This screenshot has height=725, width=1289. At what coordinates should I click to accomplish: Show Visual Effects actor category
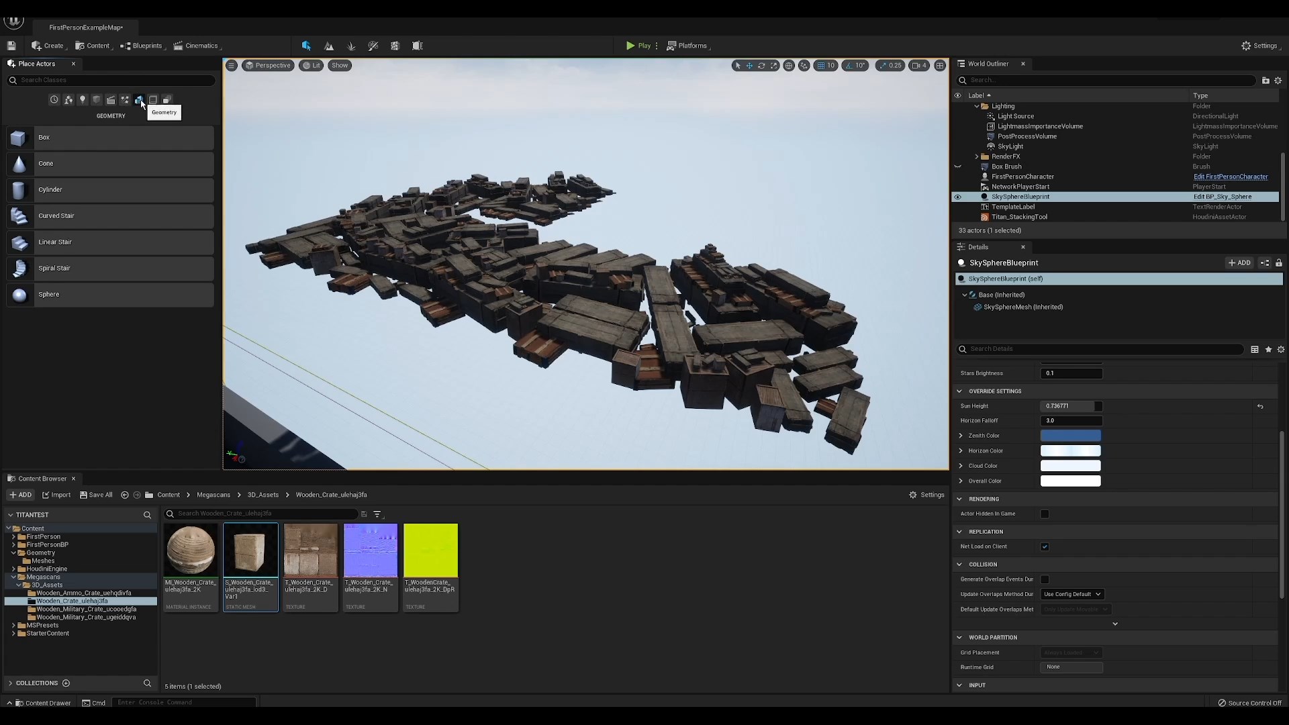[125, 99]
